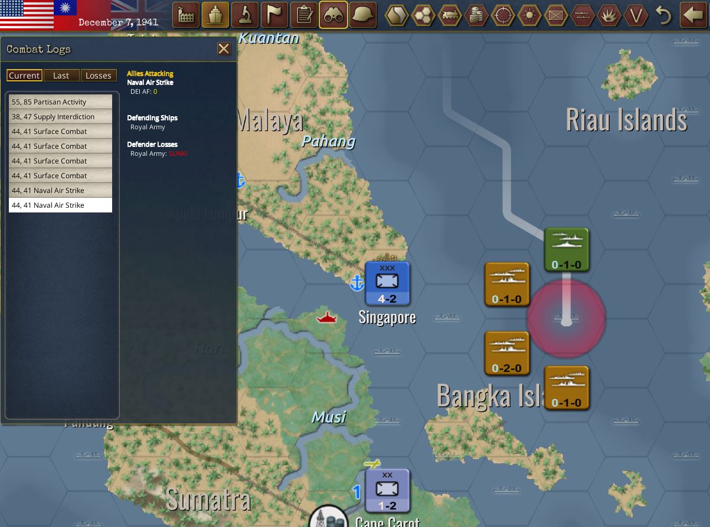The height and width of the screenshot is (527, 710).
Task: Click the December 7, 1941 date
Action: (118, 22)
